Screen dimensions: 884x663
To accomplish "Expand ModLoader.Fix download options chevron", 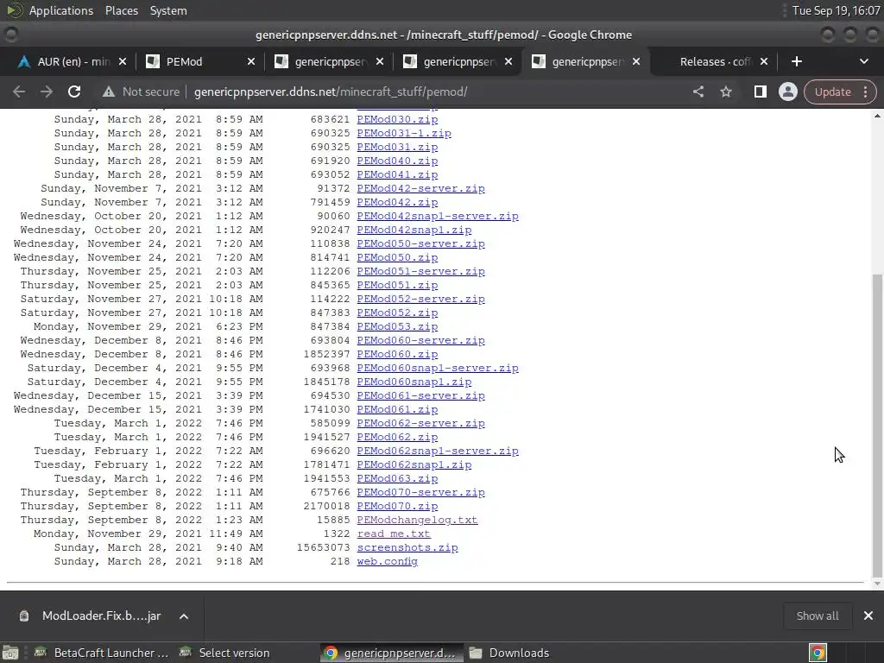I will (x=184, y=616).
